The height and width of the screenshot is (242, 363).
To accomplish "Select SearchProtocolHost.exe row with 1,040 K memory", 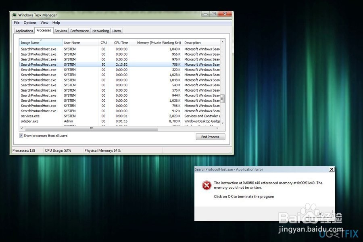I will point(120,49).
